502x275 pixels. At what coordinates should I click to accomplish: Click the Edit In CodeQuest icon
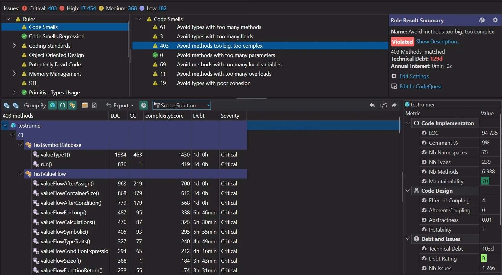pos(394,87)
